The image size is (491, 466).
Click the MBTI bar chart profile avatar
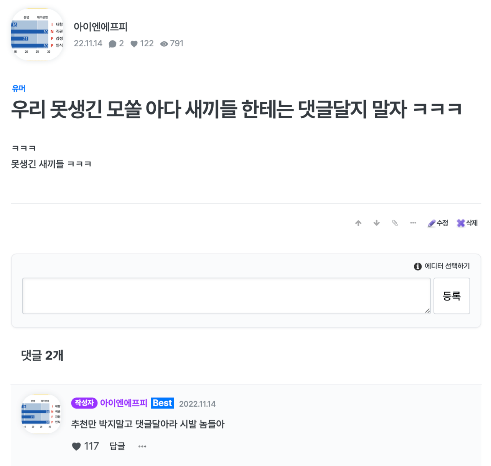[37, 34]
